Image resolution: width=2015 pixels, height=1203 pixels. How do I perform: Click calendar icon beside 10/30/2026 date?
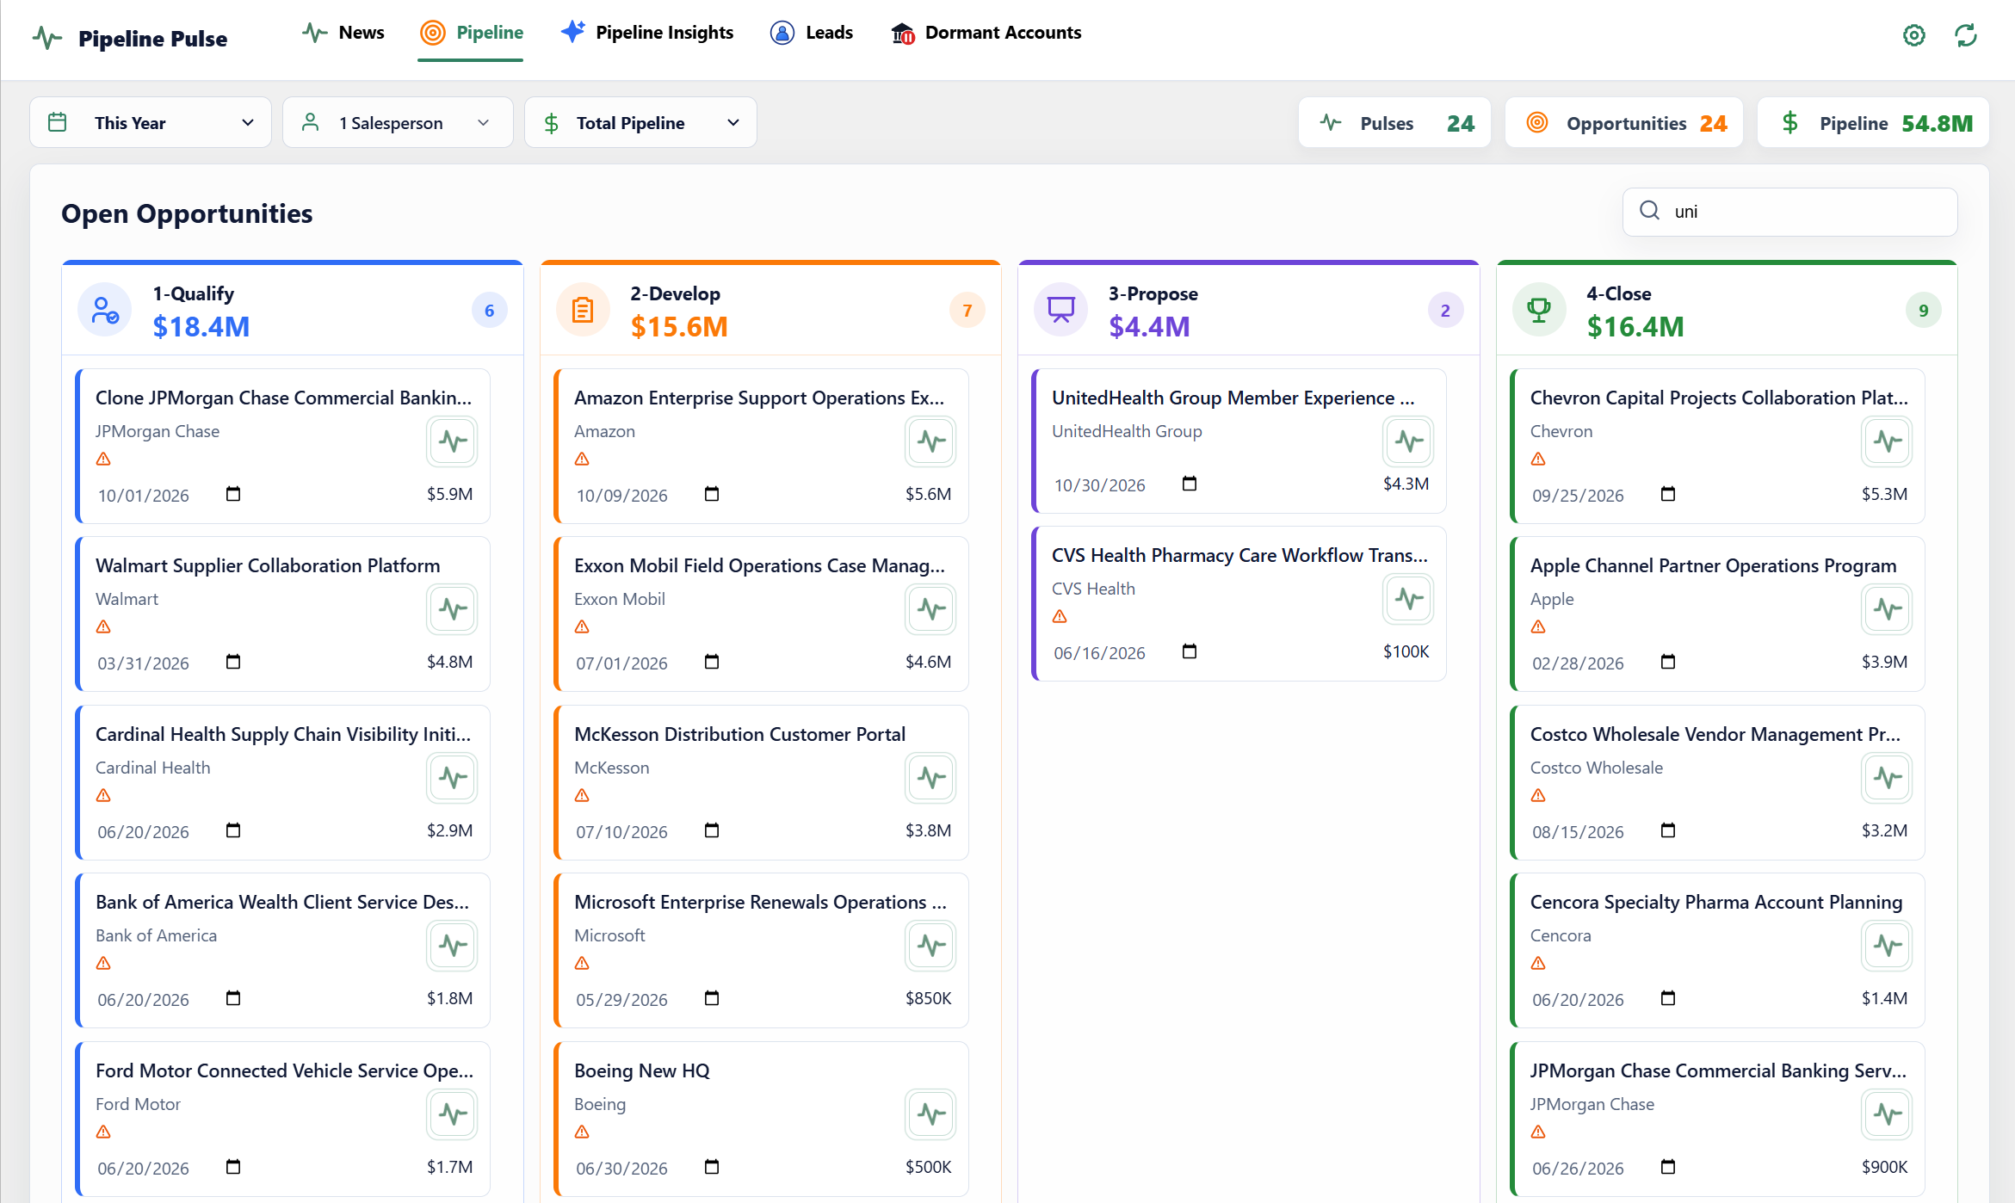point(1190,484)
